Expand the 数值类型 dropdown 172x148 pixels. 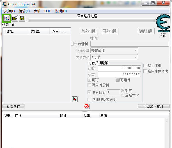(x=114, y=57)
